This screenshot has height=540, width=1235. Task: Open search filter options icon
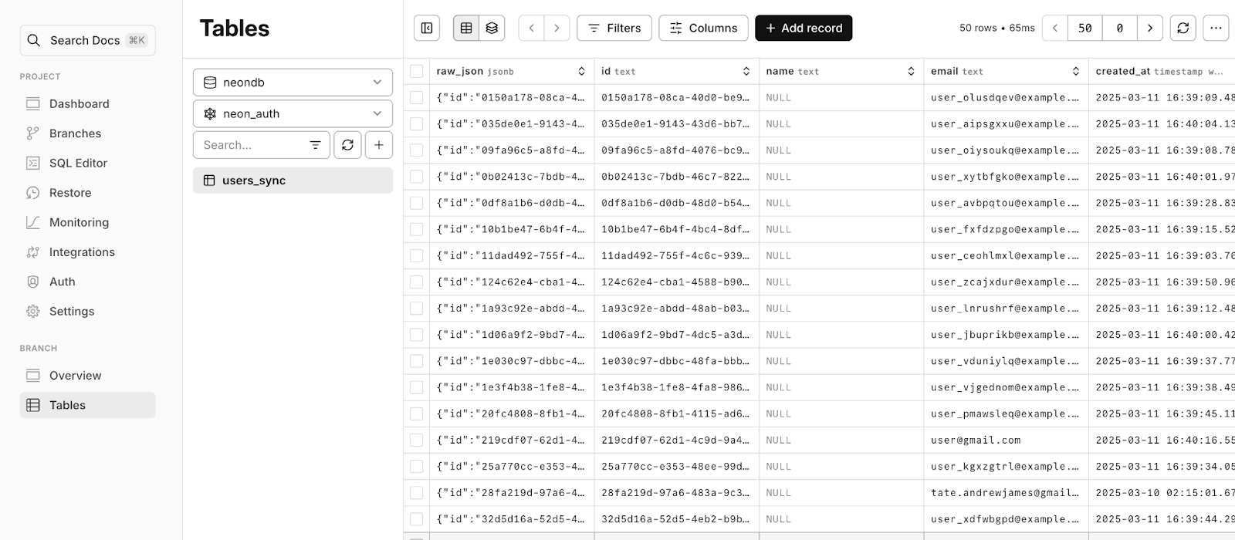(316, 145)
